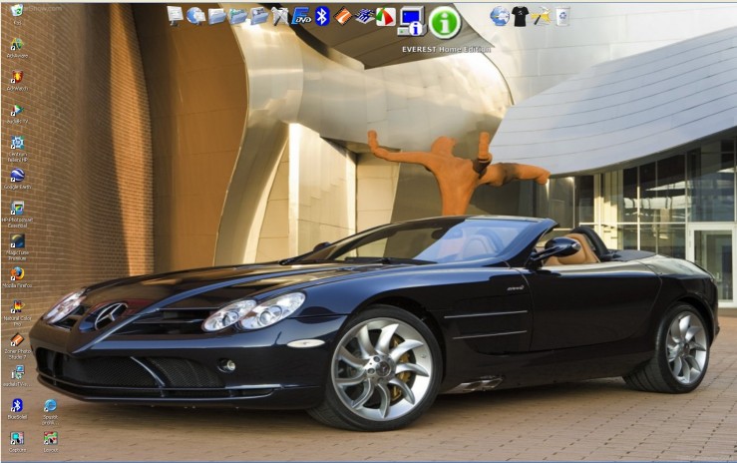737x463 pixels.
Task: Open HP Photosmart Essential shortcut
Action: [17, 209]
